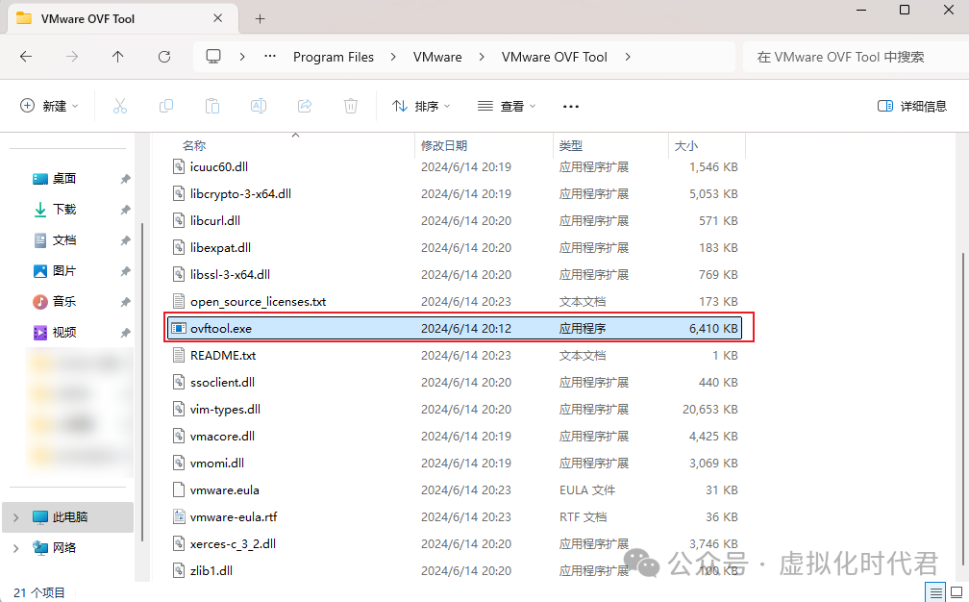Click the search box for VMware OVF Tool

click(x=856, y=57)
